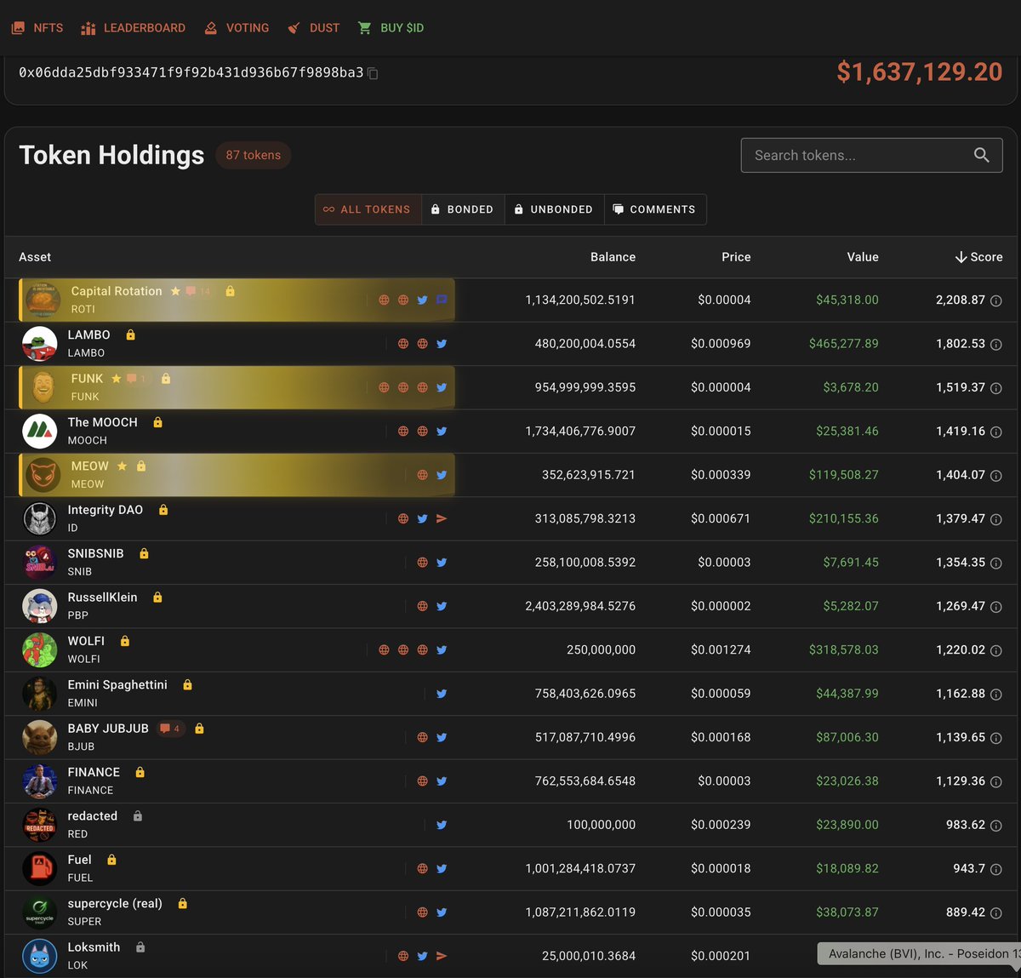1021x978 pixels.
Task: Focus the Search tokens input field
Action: 871,155
